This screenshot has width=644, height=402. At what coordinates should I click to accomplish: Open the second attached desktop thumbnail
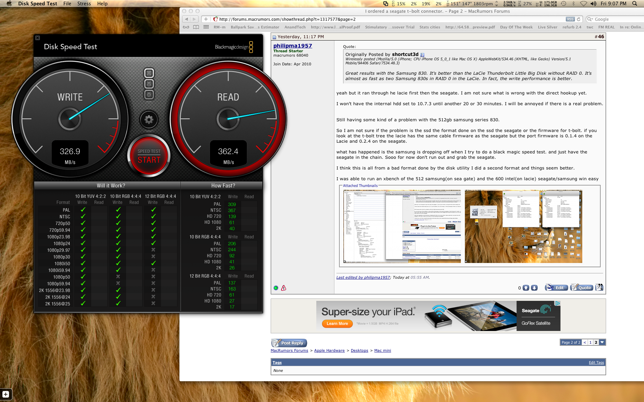523,226
